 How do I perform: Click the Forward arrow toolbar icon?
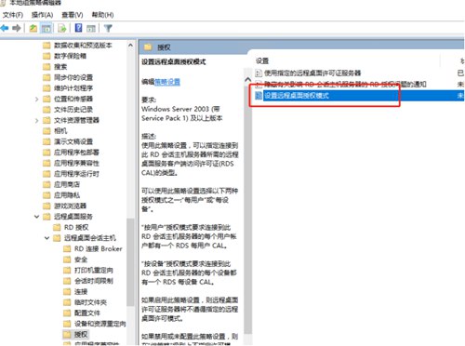(x=17, y=29)
